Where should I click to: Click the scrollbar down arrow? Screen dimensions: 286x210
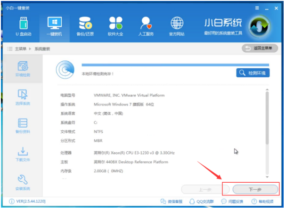click(267, 177)
